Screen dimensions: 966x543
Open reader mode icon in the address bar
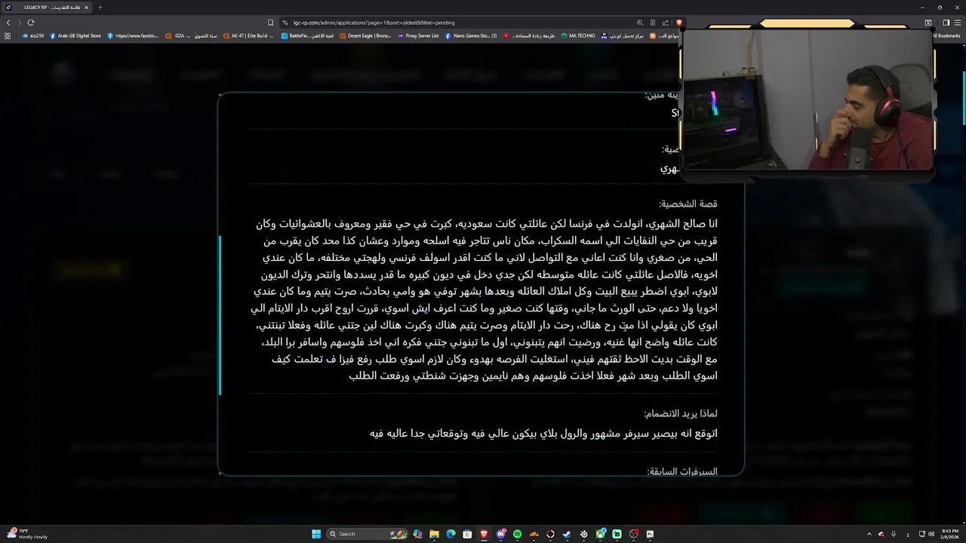653,23
